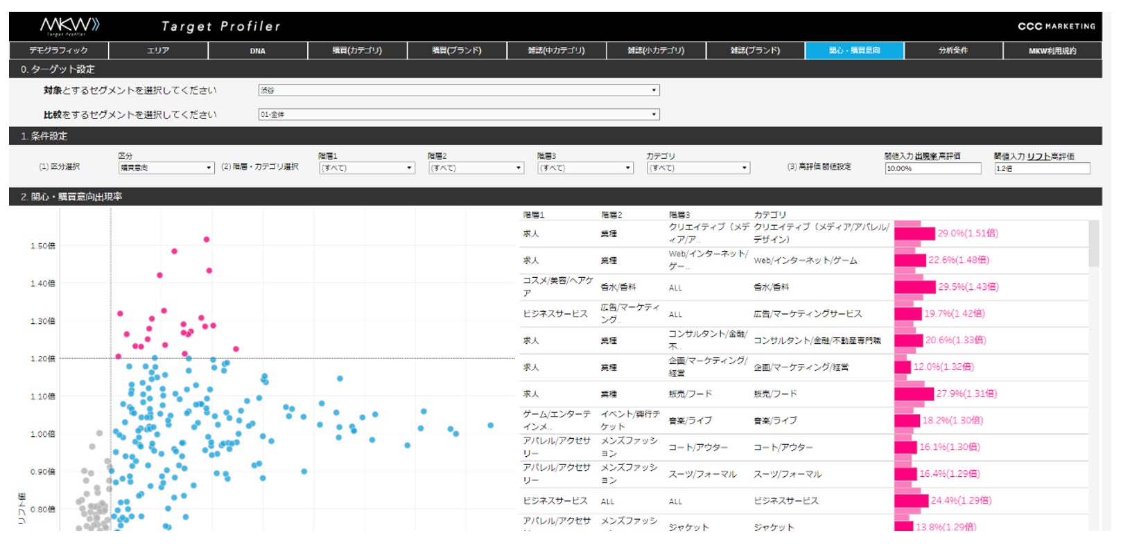This screenshot has height=549, width=1121.
Task: Click the 16.4%(1.29倍) bar for スーツ/フォーマル
Action: [x=906, y=474]
